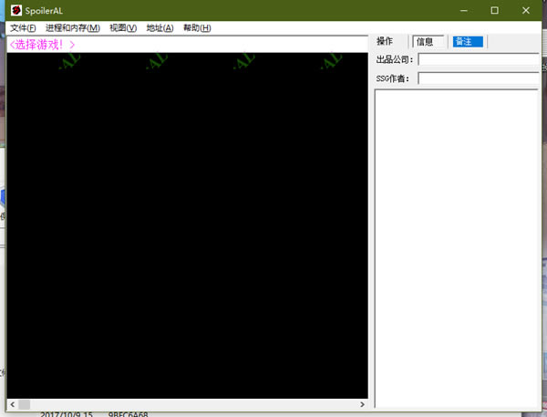This screenshot has width=547, height=417.
Task: Click the SpoilerAL app icon in title bar
Action: 16,10
